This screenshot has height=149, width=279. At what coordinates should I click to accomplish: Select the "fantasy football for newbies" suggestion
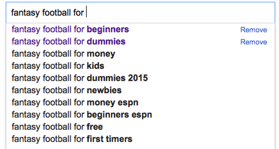66,90
